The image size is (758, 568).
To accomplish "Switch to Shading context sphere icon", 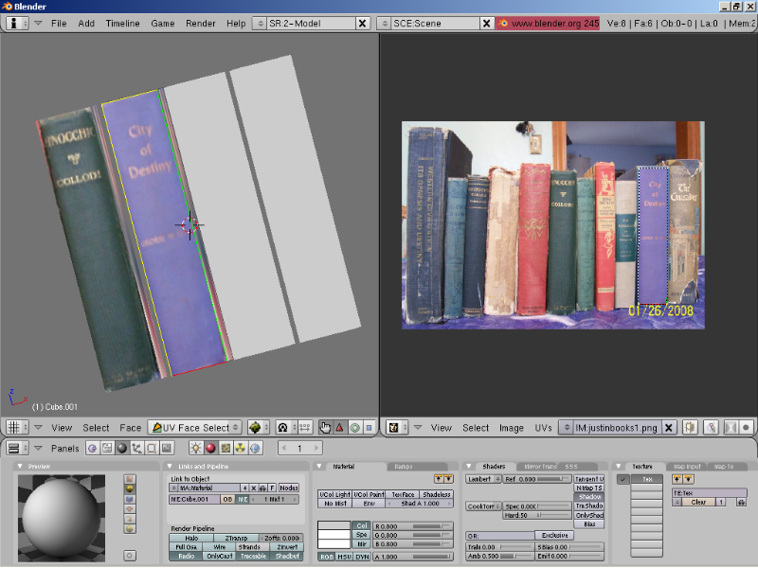I will pyautogui.click(x=122, y=448).
